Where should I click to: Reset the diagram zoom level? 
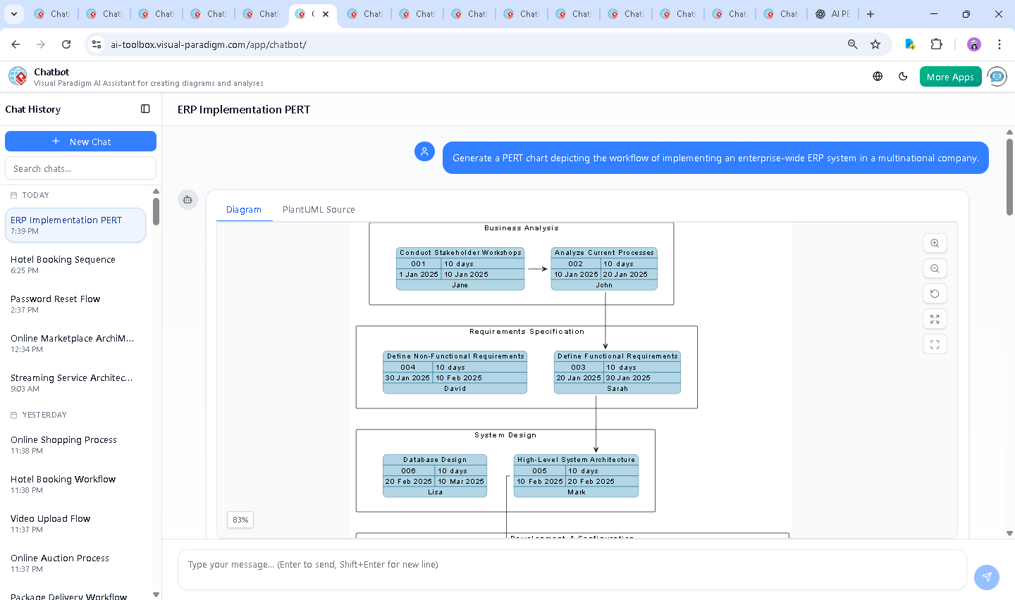(x=935, y=294)
